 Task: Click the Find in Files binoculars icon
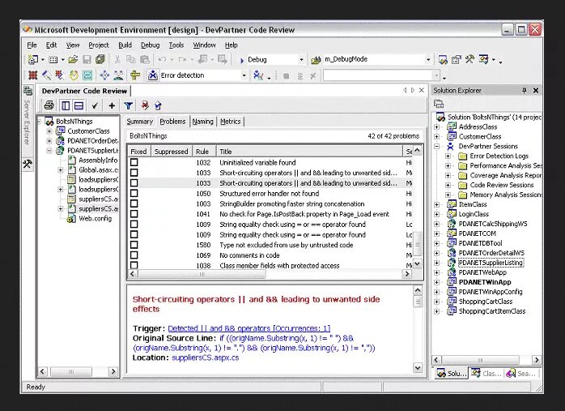[316, 60]
